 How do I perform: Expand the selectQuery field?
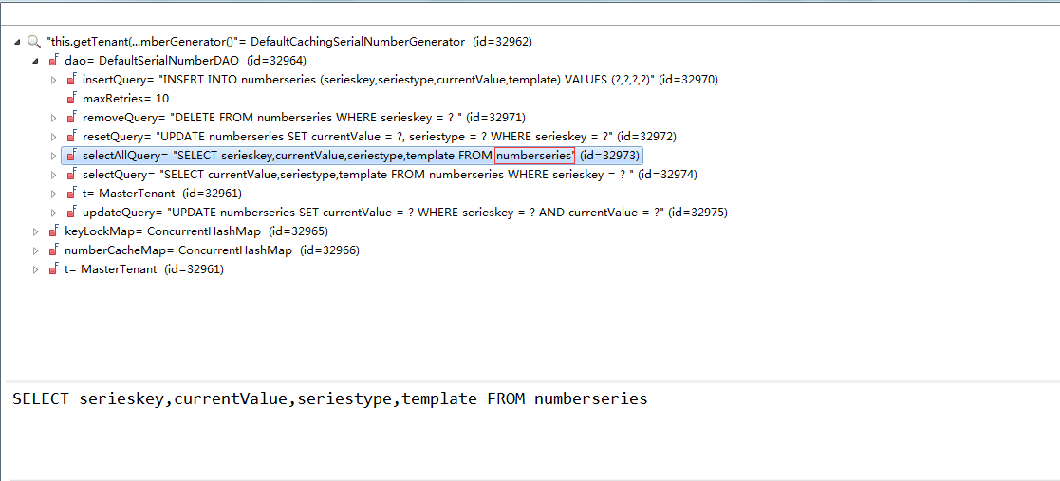54,175
